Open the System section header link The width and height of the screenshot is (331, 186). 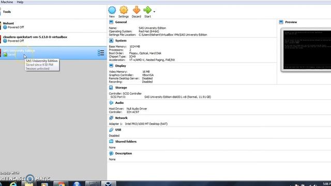(121, 41)
